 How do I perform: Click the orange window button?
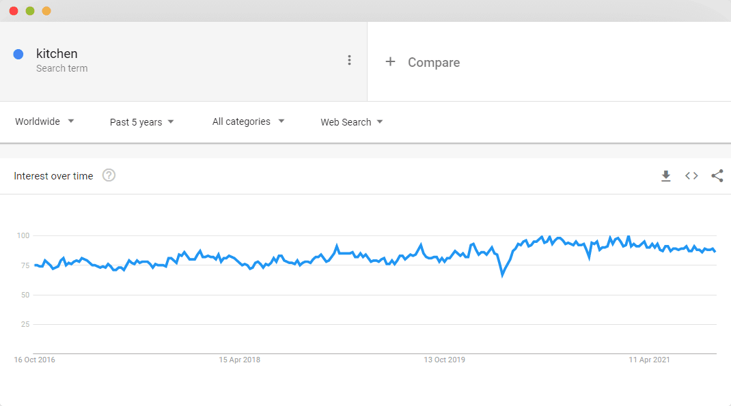(46, 11)
